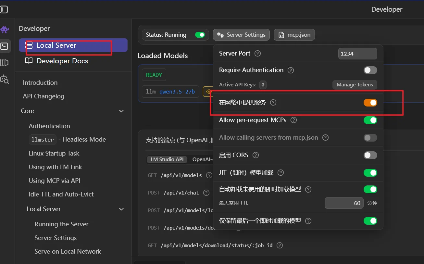
Task: Click the Server Port input field
Action: coord(357,54)
